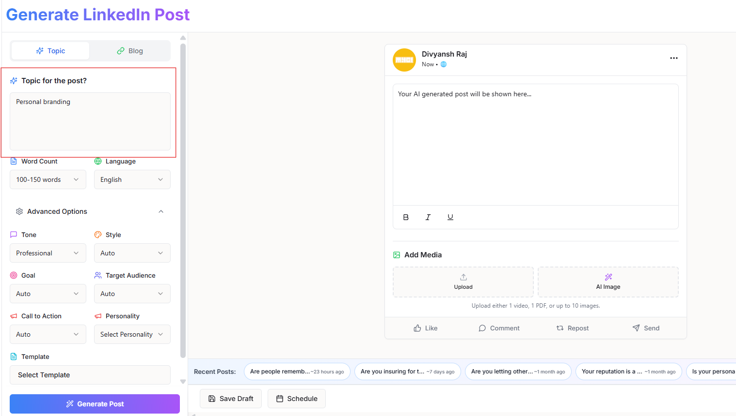Click the Generate Post button
Screen dimensions: 736x416
95,404
